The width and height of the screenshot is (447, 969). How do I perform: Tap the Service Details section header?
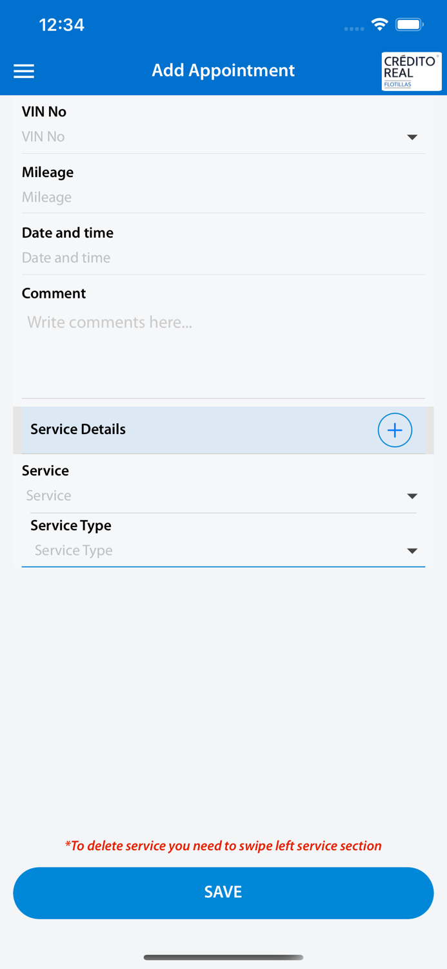pos(194,430)
